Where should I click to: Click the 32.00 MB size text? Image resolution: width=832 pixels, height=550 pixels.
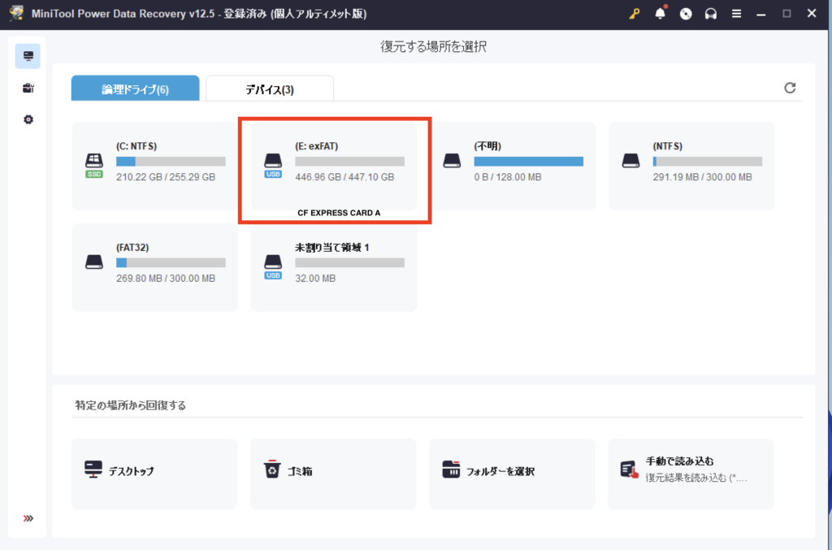point(315,279)
